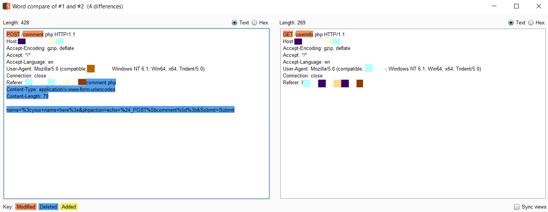Click the modified 'userinfo' word in right request
The width and height of the screenshot is (548, 212).
point(304,34)
